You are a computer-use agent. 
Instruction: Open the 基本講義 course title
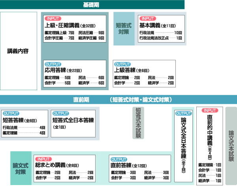[150, 25]
